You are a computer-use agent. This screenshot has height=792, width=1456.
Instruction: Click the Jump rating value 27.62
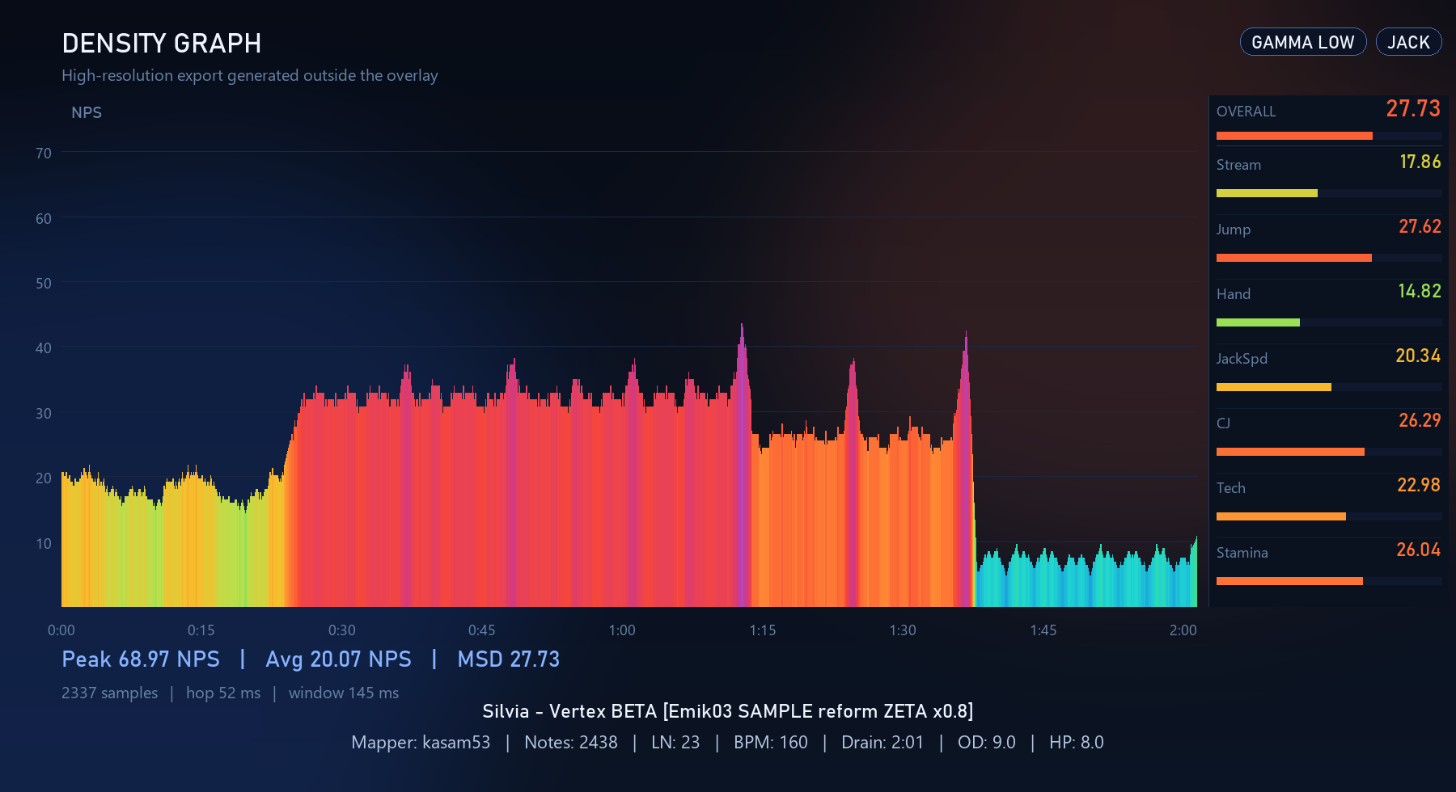pyautogui.click(x=1418, y=226)
